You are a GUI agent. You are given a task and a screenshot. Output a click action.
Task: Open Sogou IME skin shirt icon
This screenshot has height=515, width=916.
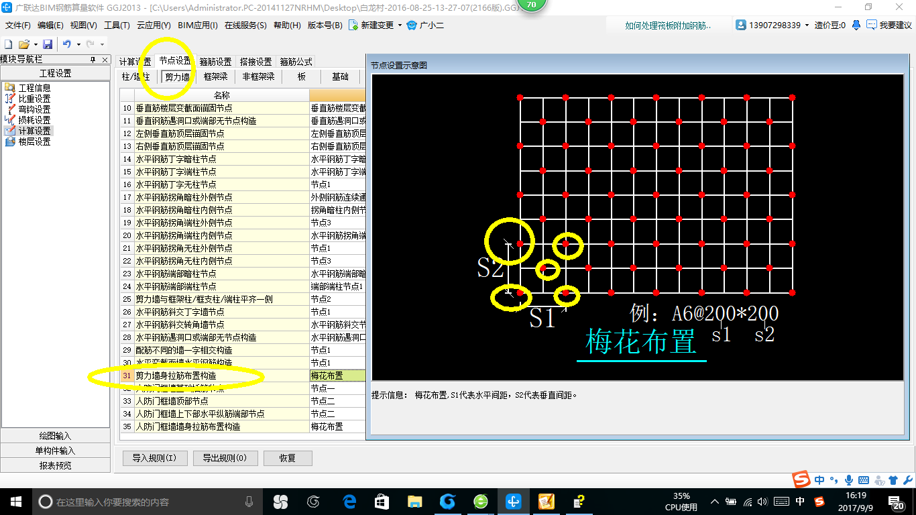click(893, 480)
